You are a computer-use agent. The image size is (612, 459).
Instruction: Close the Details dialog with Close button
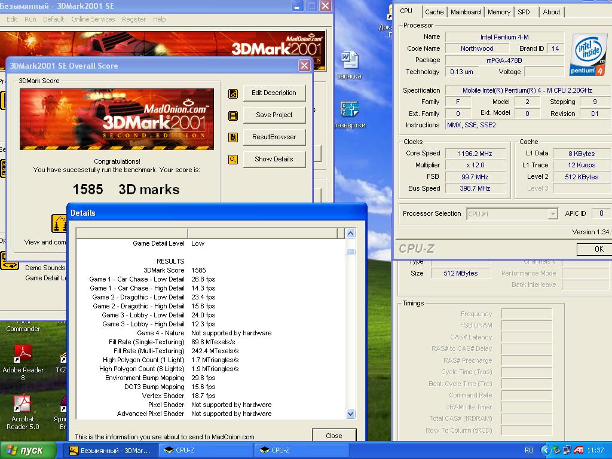tap(334, 436)
